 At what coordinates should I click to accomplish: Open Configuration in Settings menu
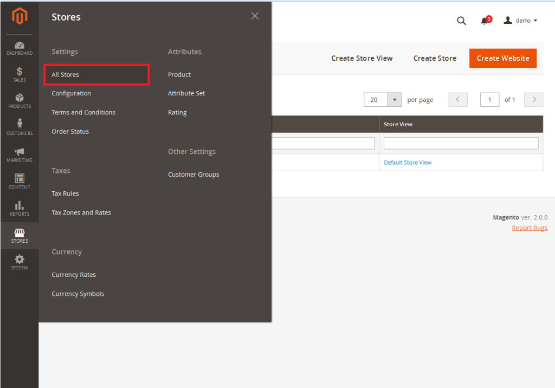71,93
